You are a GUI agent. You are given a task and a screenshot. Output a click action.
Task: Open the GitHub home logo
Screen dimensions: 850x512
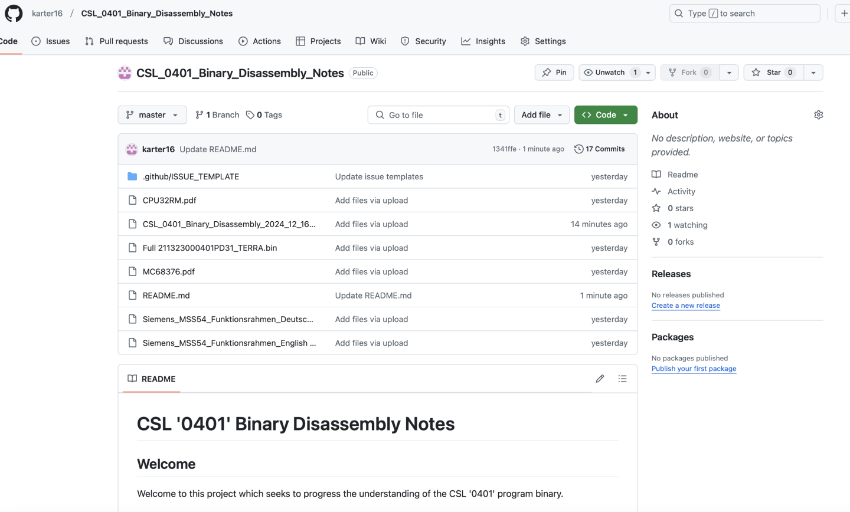pos(14,13)
